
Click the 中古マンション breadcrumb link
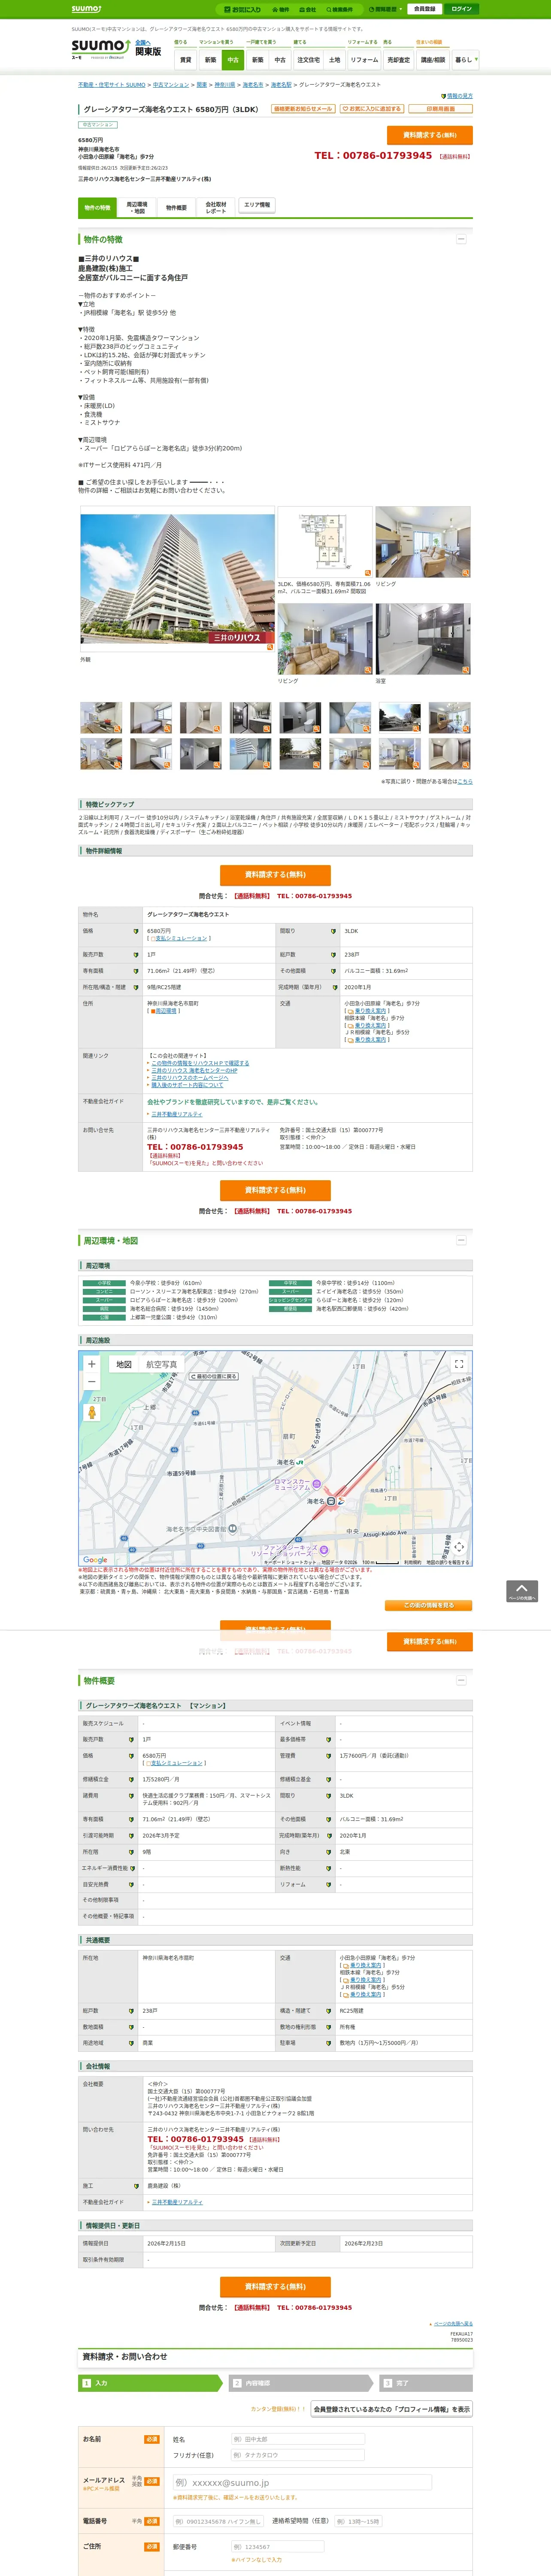coord(171,85)
